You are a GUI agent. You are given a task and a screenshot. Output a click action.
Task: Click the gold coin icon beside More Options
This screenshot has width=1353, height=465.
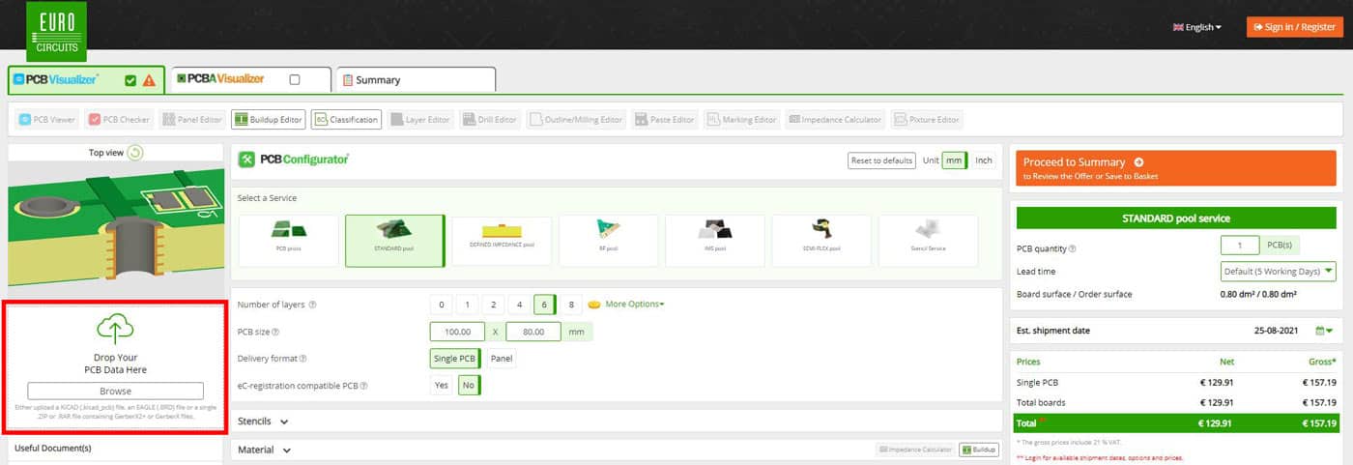click(x=594, y=305)
